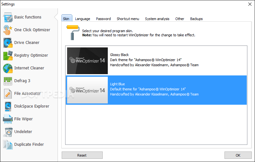Click the Registry Optimizer cubes icon

[x=8, y=55]
